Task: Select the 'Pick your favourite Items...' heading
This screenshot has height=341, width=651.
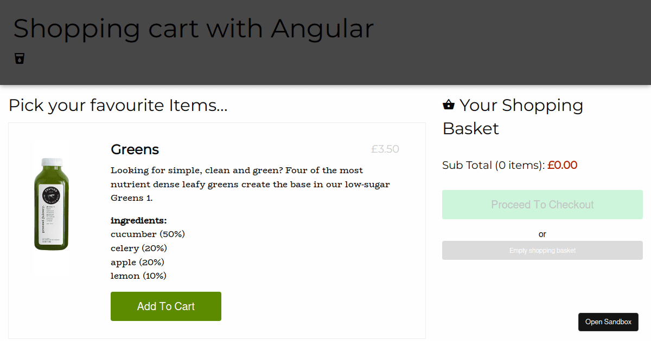Action: click(x=118, y=105)
